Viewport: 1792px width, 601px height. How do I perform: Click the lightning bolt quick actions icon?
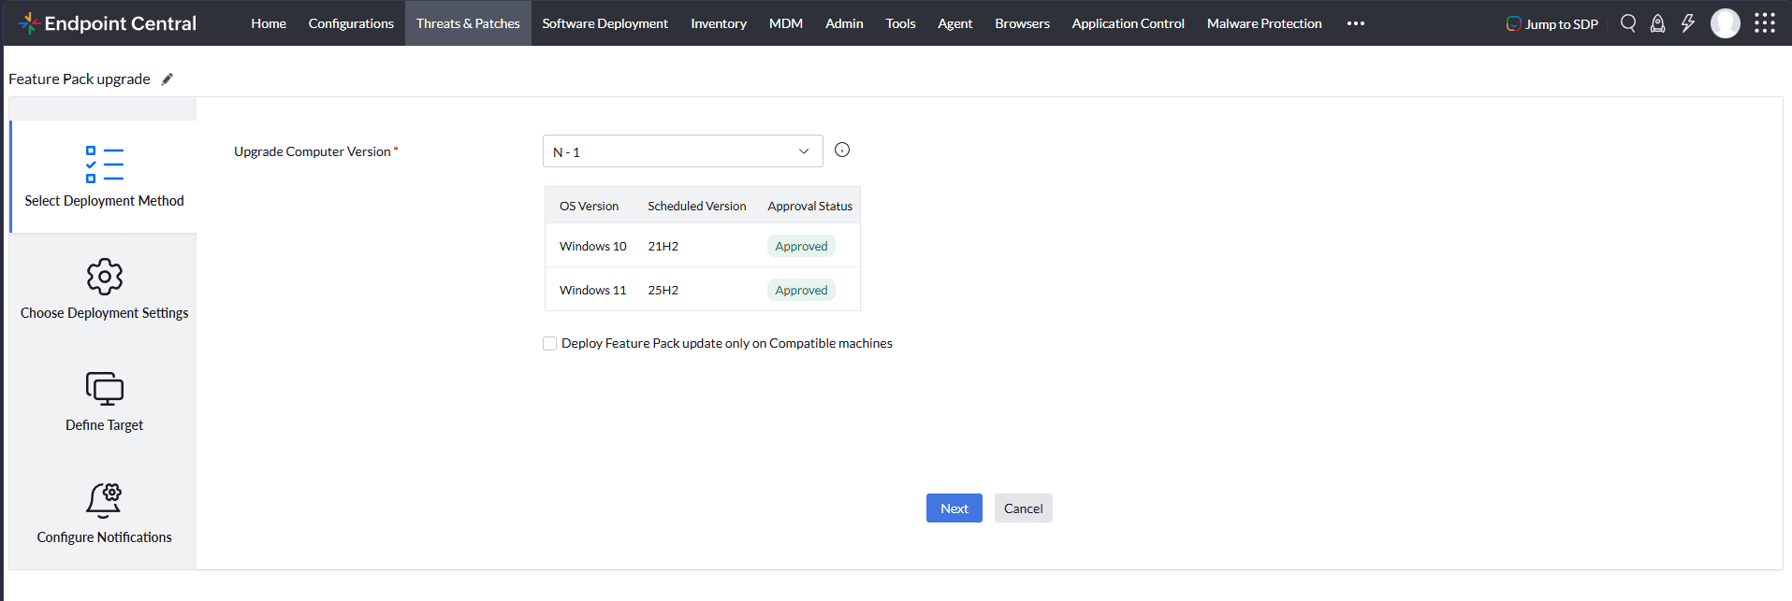[1687, 23]
